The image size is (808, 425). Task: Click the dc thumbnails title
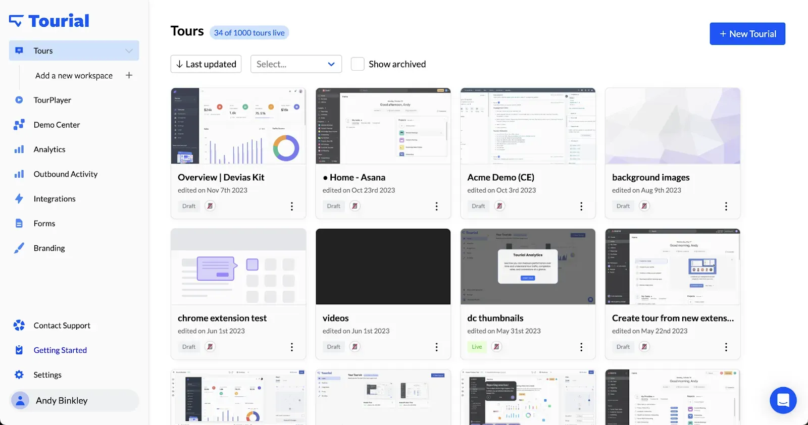click(x=495, y=318)
